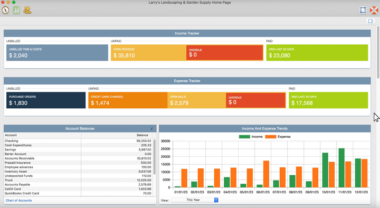The height and width of the screenshot is (208, 380).
Task: Open the Open Invoices tile
Action: (148, 53)
